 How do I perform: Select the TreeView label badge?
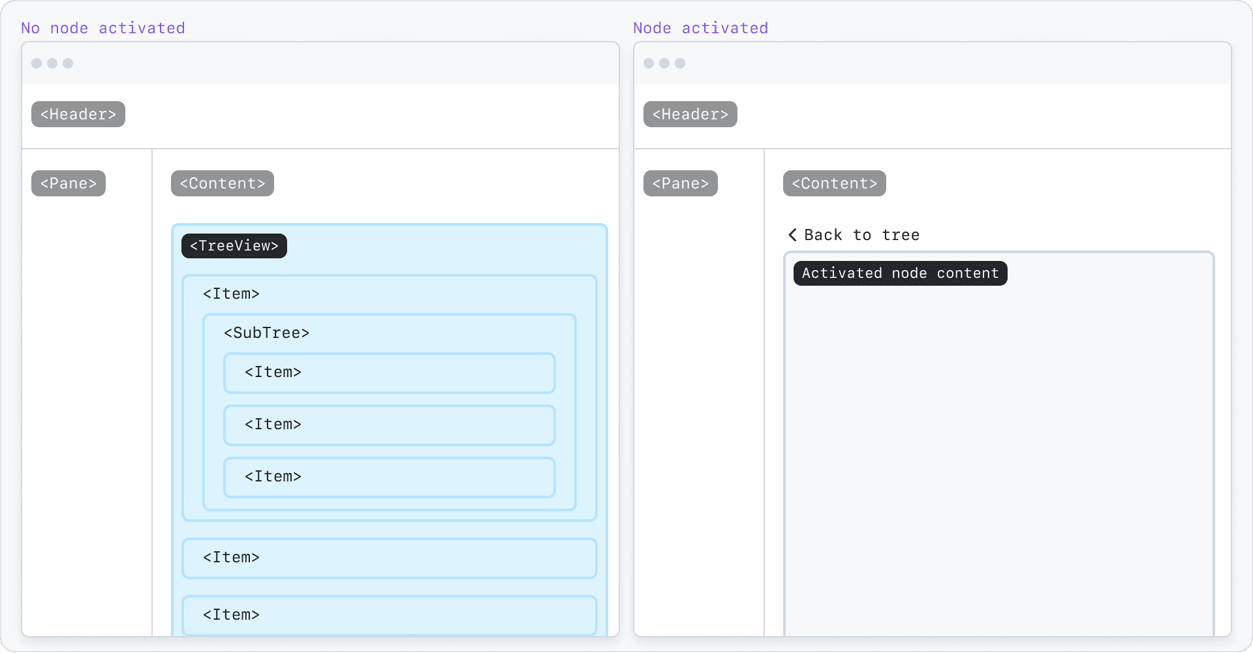click(x=234, y=246)
